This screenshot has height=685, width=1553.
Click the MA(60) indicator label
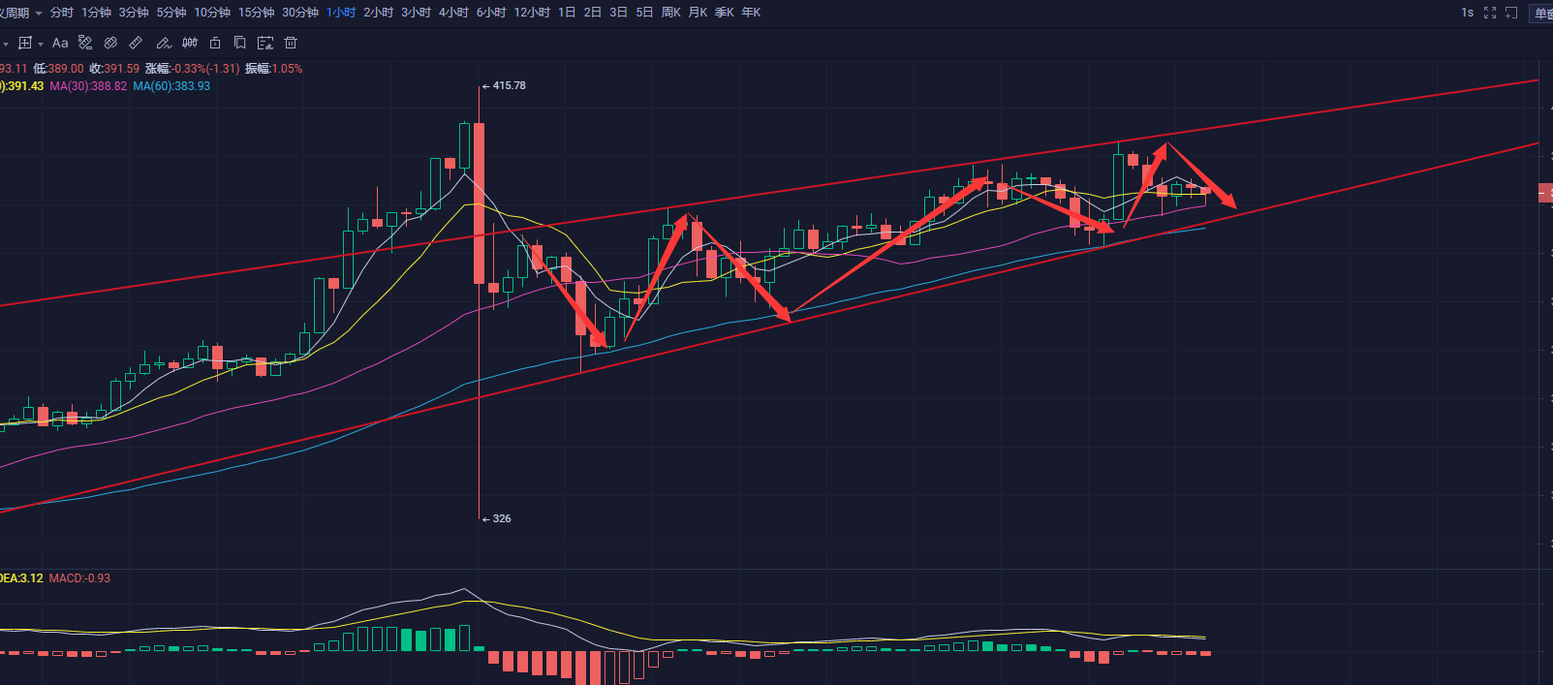point(171,86)
